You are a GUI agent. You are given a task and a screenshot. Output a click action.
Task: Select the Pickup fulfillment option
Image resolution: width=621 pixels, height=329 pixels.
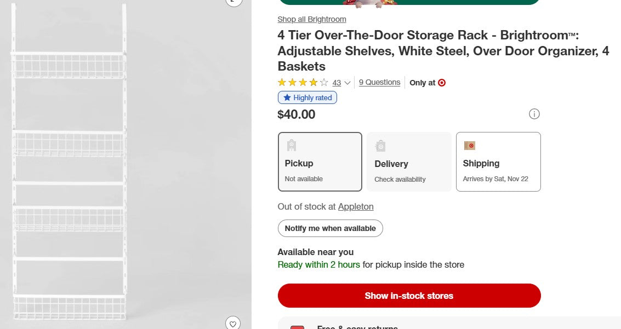pyautogui.click(x=320, y=161)
